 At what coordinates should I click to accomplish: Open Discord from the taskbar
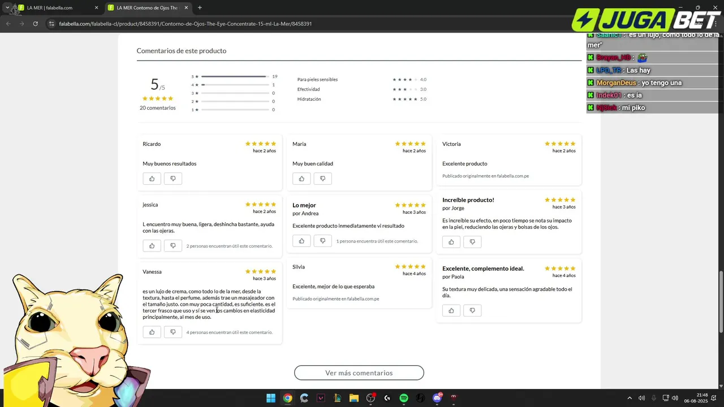pos(437,398)
